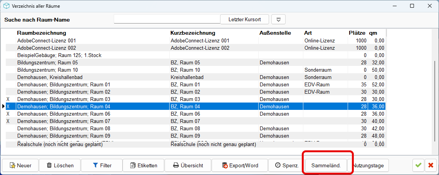This screenshot has width=439, height=175.
Task: Click the Übersicht print button
Action: pos(188,165)
